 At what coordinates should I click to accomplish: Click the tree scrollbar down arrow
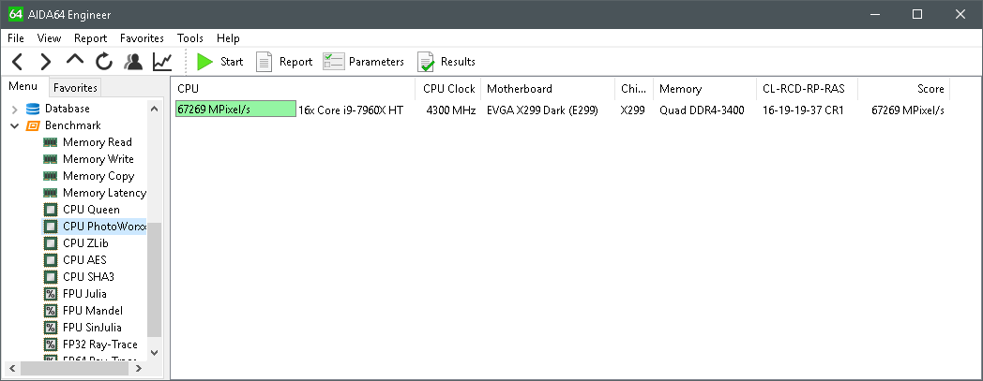tap(154, 353)
